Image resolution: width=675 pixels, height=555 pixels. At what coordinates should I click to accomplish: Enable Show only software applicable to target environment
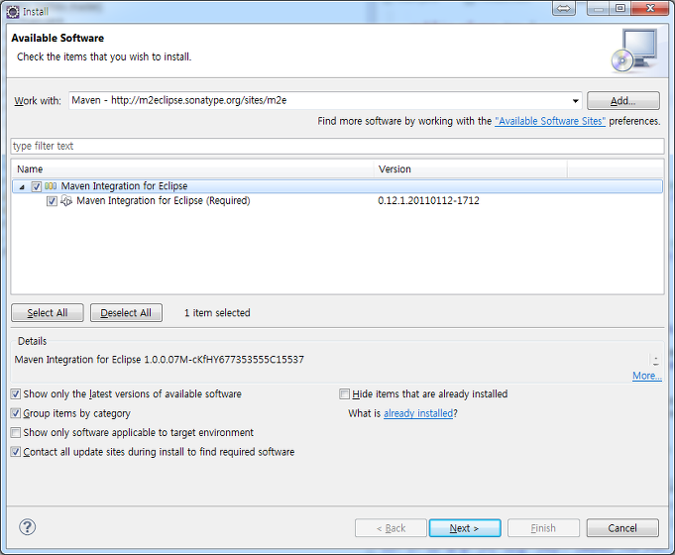[16, 432]
